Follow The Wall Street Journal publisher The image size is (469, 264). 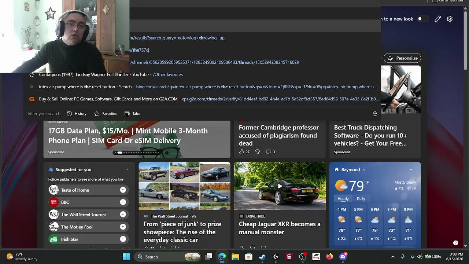coord(123,214)
